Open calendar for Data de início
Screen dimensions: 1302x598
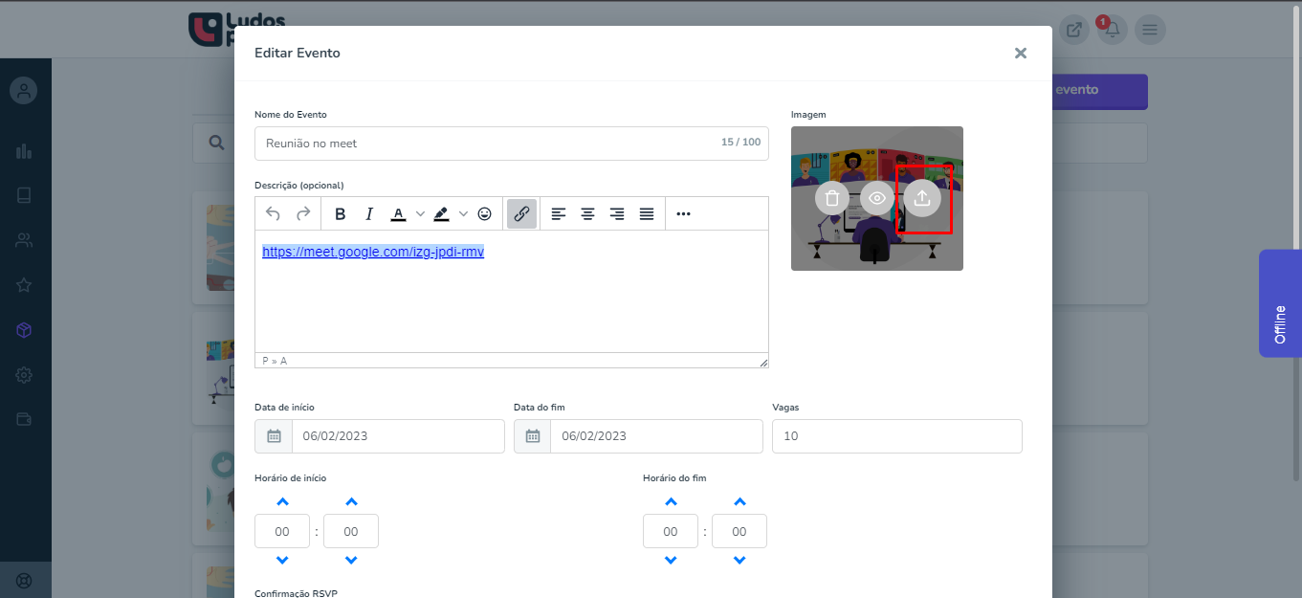tap(274, 436)
